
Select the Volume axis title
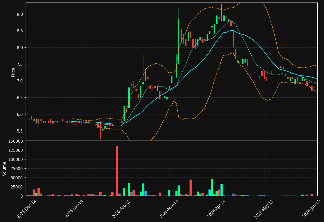point(5,169)
